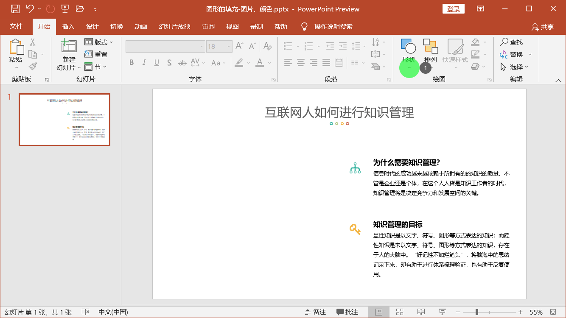
Task: Toggle align left paragraph button
Action: (x=288, y=63)
